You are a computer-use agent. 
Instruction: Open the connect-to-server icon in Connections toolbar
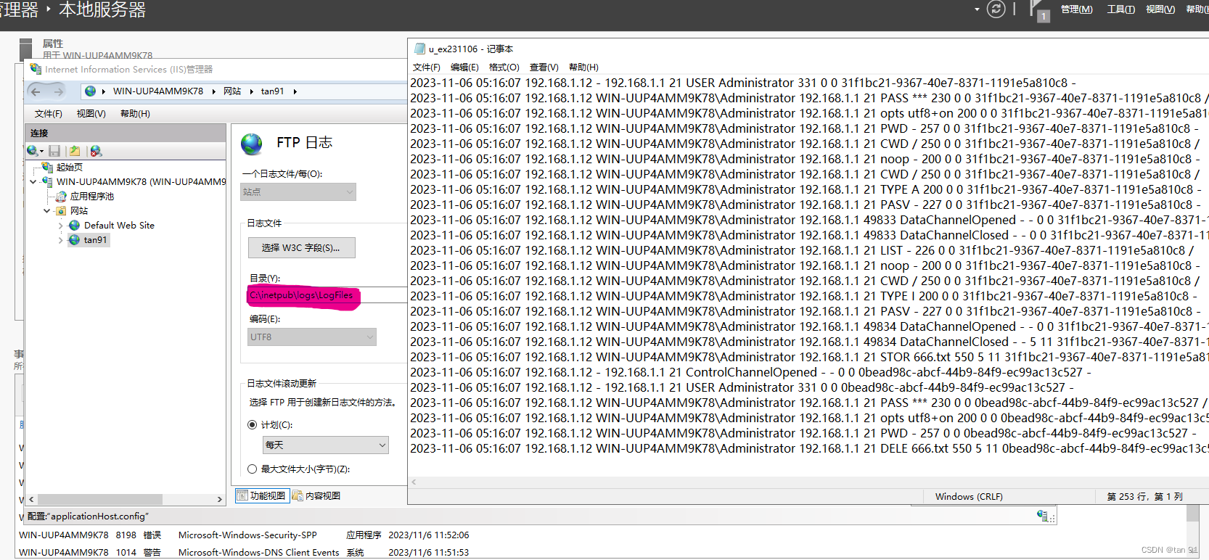[33, 151]
